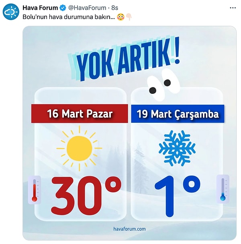Click the blue cold thermometer icon

223,189
